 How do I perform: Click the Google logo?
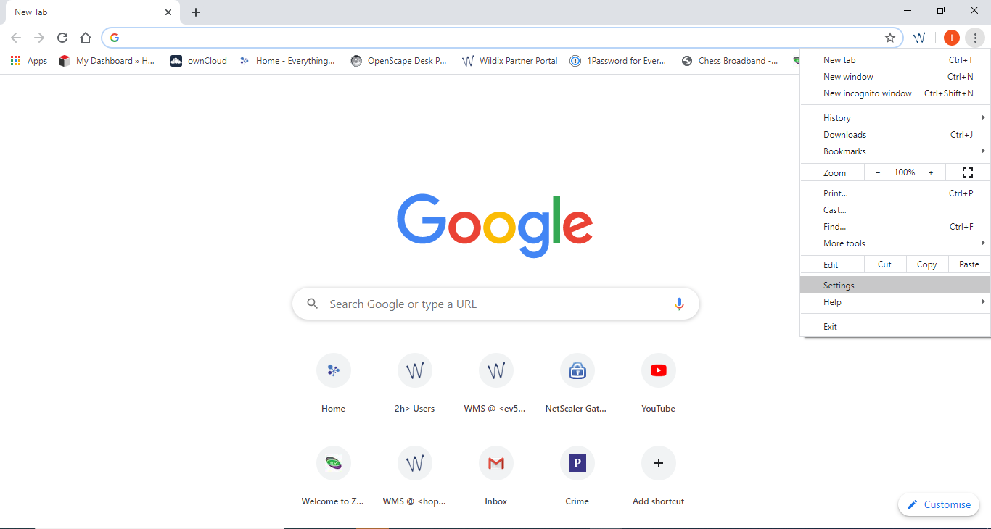pos(495,225)
